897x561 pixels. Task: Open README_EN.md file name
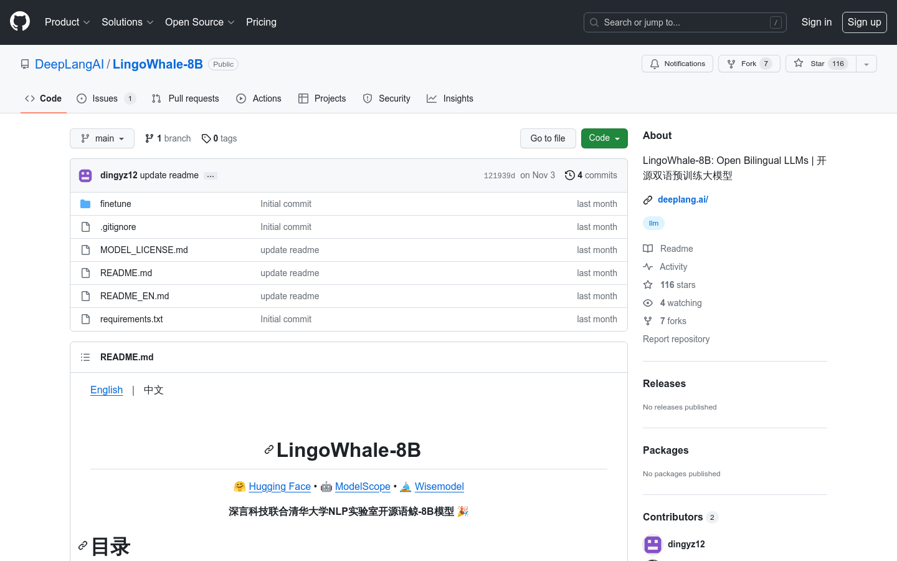click(x=135, y=296)
